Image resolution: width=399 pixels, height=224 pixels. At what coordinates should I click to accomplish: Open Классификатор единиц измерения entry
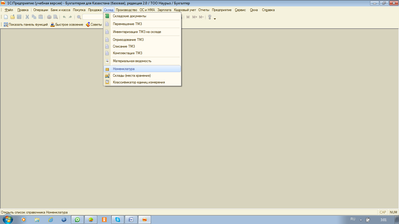[142, 82]
